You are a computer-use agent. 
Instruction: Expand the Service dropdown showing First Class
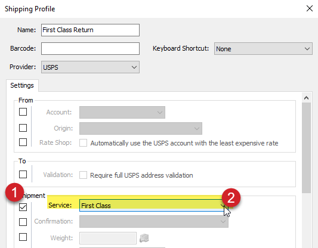pyautogui.click(x=154, y=206)
